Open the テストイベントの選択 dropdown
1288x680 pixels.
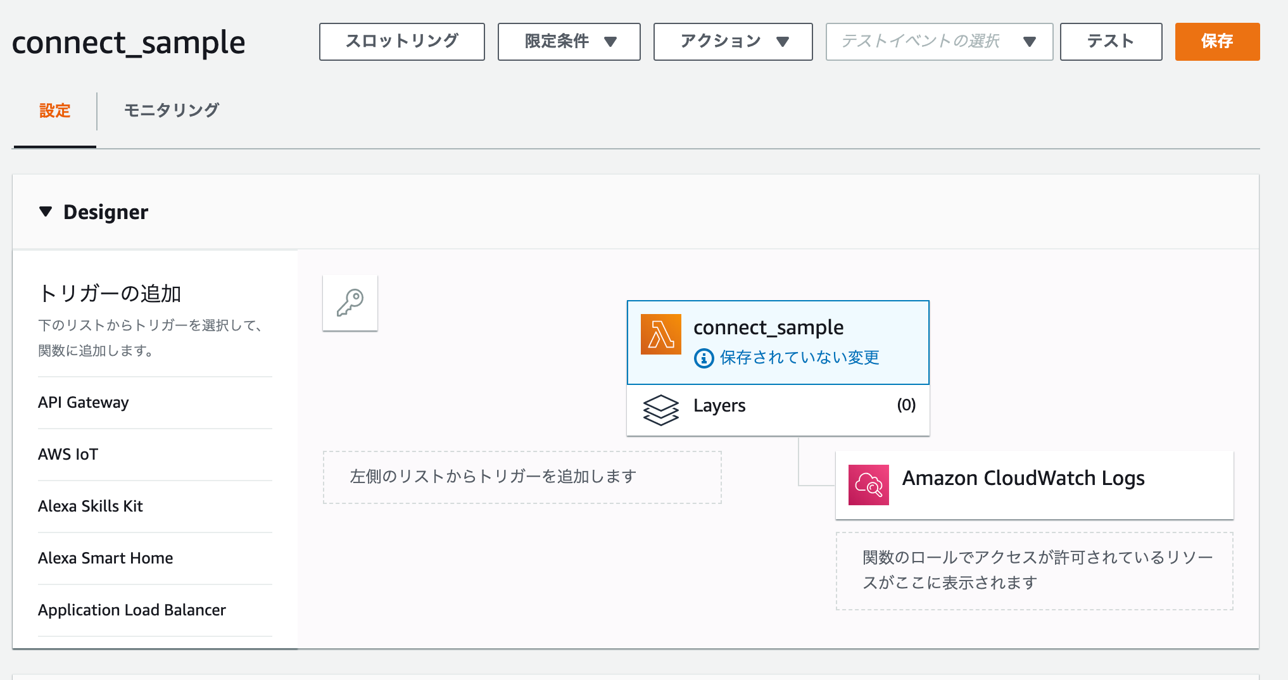click(939, 42)
